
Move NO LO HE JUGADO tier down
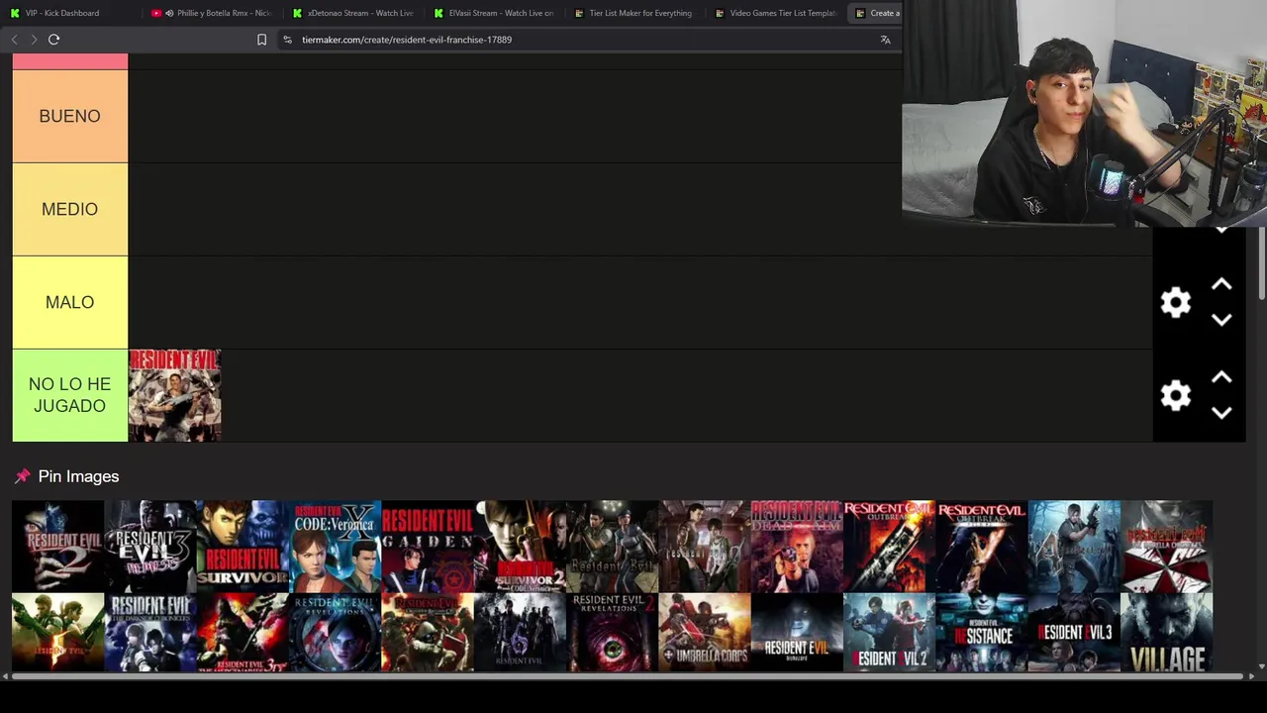(1221, 413)
